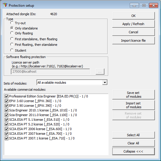Click the Scia app icon in title bar
Viewport: 161px width, 161px height.
tap(5, 5)
